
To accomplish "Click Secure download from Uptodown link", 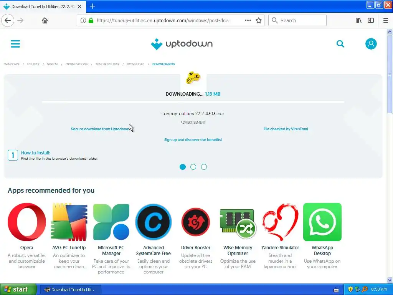I will click(x=100, y=129).
